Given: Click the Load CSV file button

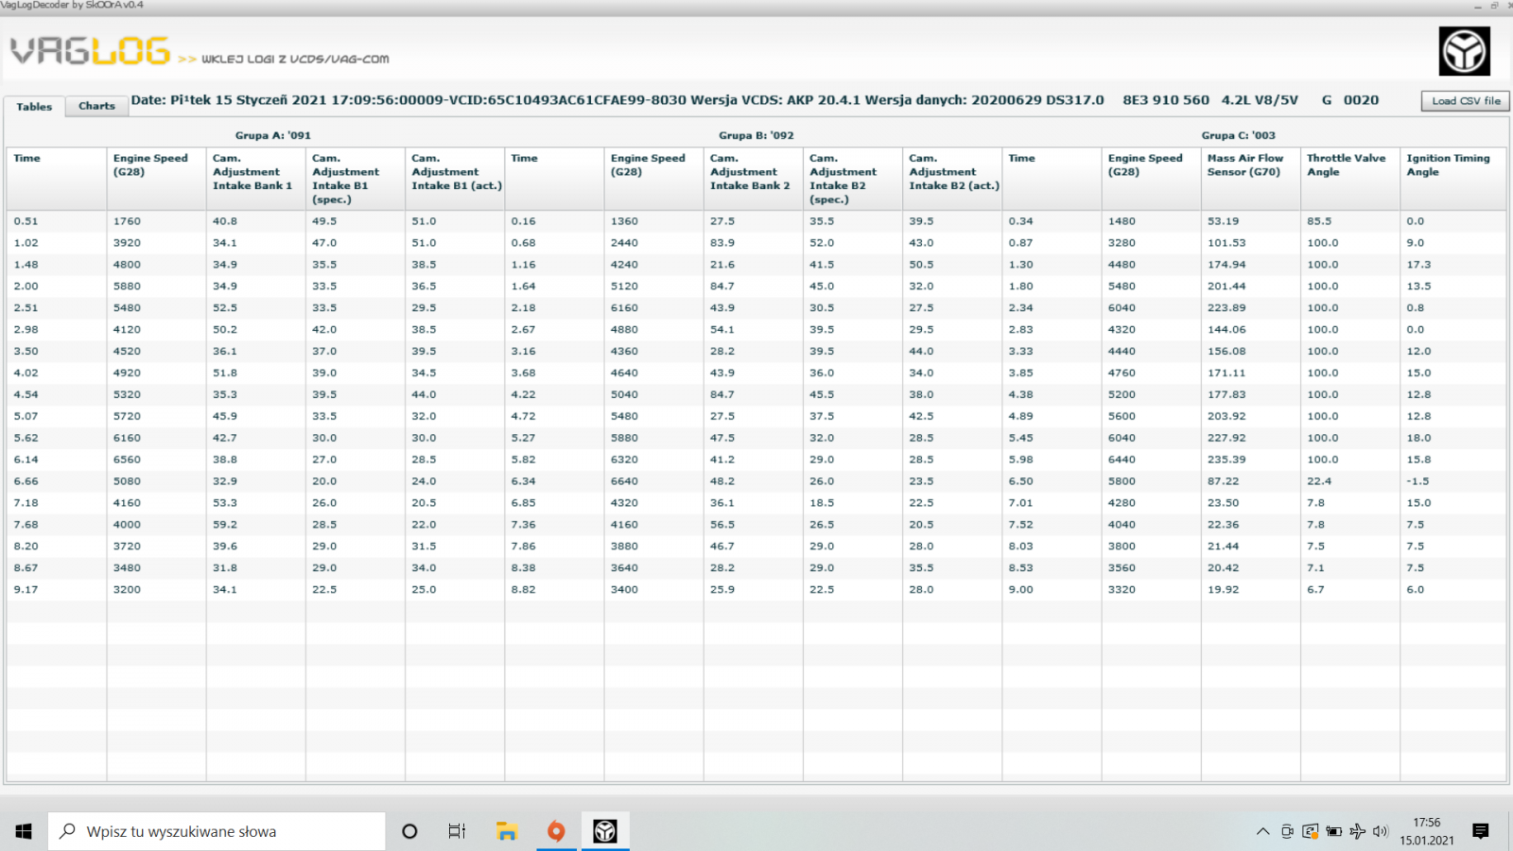Looking at the screenshot, I should point(1466,101).
